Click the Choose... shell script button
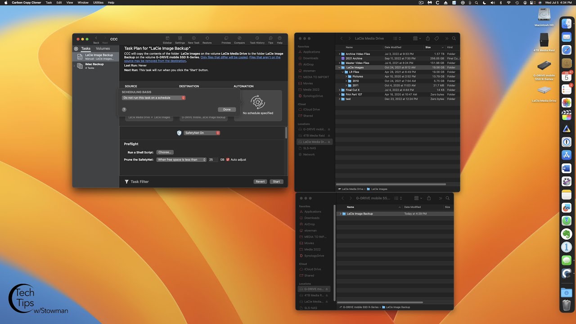Image resolution: width=576 pixels, height=324 pixels. pyautogui.click(x=165, y=153)
